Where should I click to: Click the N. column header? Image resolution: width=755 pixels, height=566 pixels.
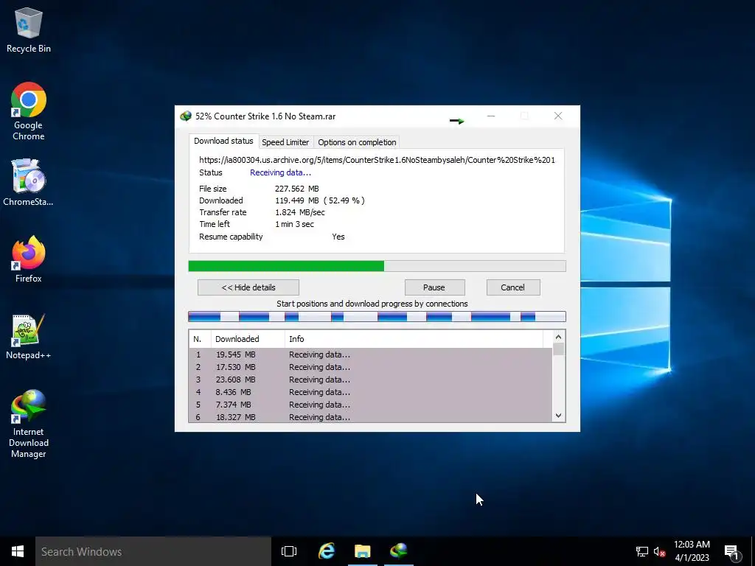tap(200, 339)
